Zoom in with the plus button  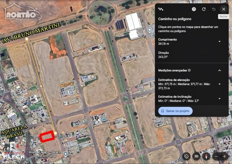(224, 156)
